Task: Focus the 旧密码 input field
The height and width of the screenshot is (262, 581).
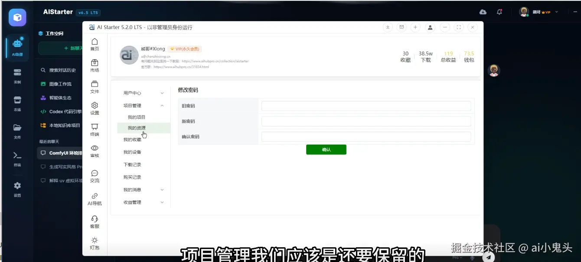Action: pyautogui.click(x=366, y=106)
